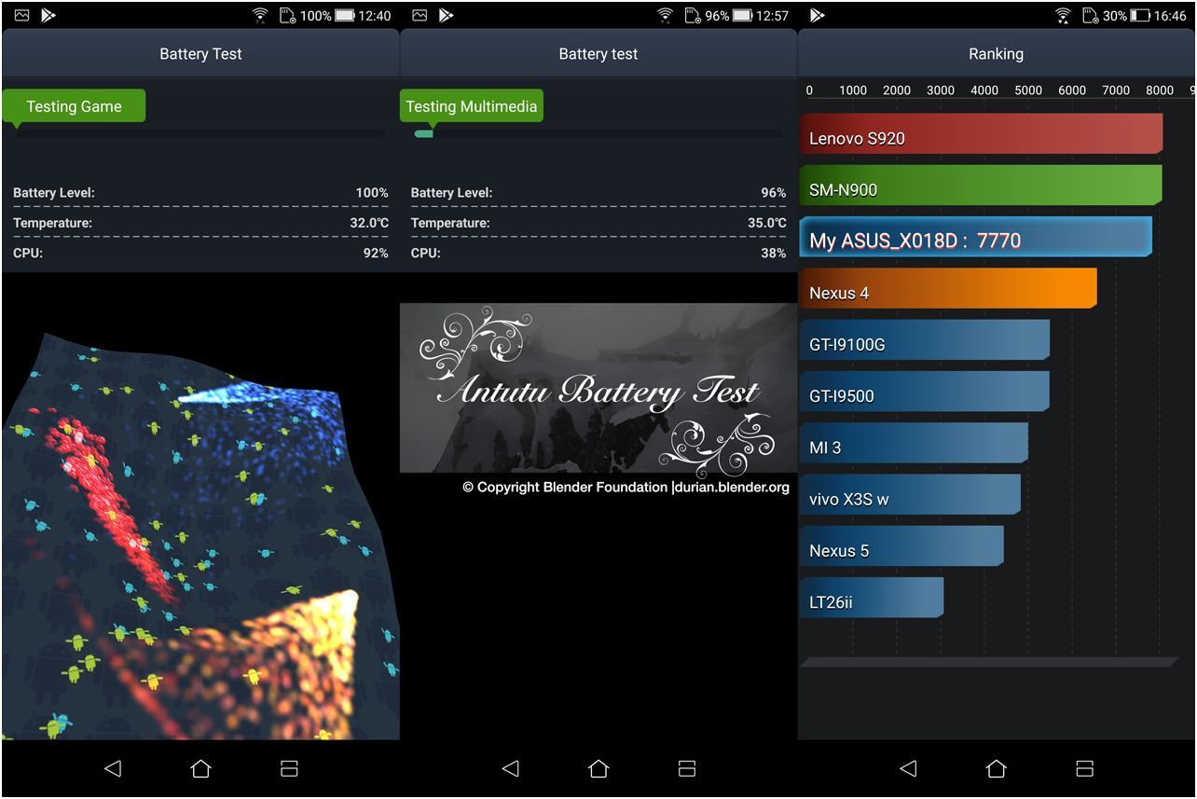Viewport: 1197px width, 799px height.
Task: Click the Multimedia test progress bar
Action: click(x=598, y=134)
